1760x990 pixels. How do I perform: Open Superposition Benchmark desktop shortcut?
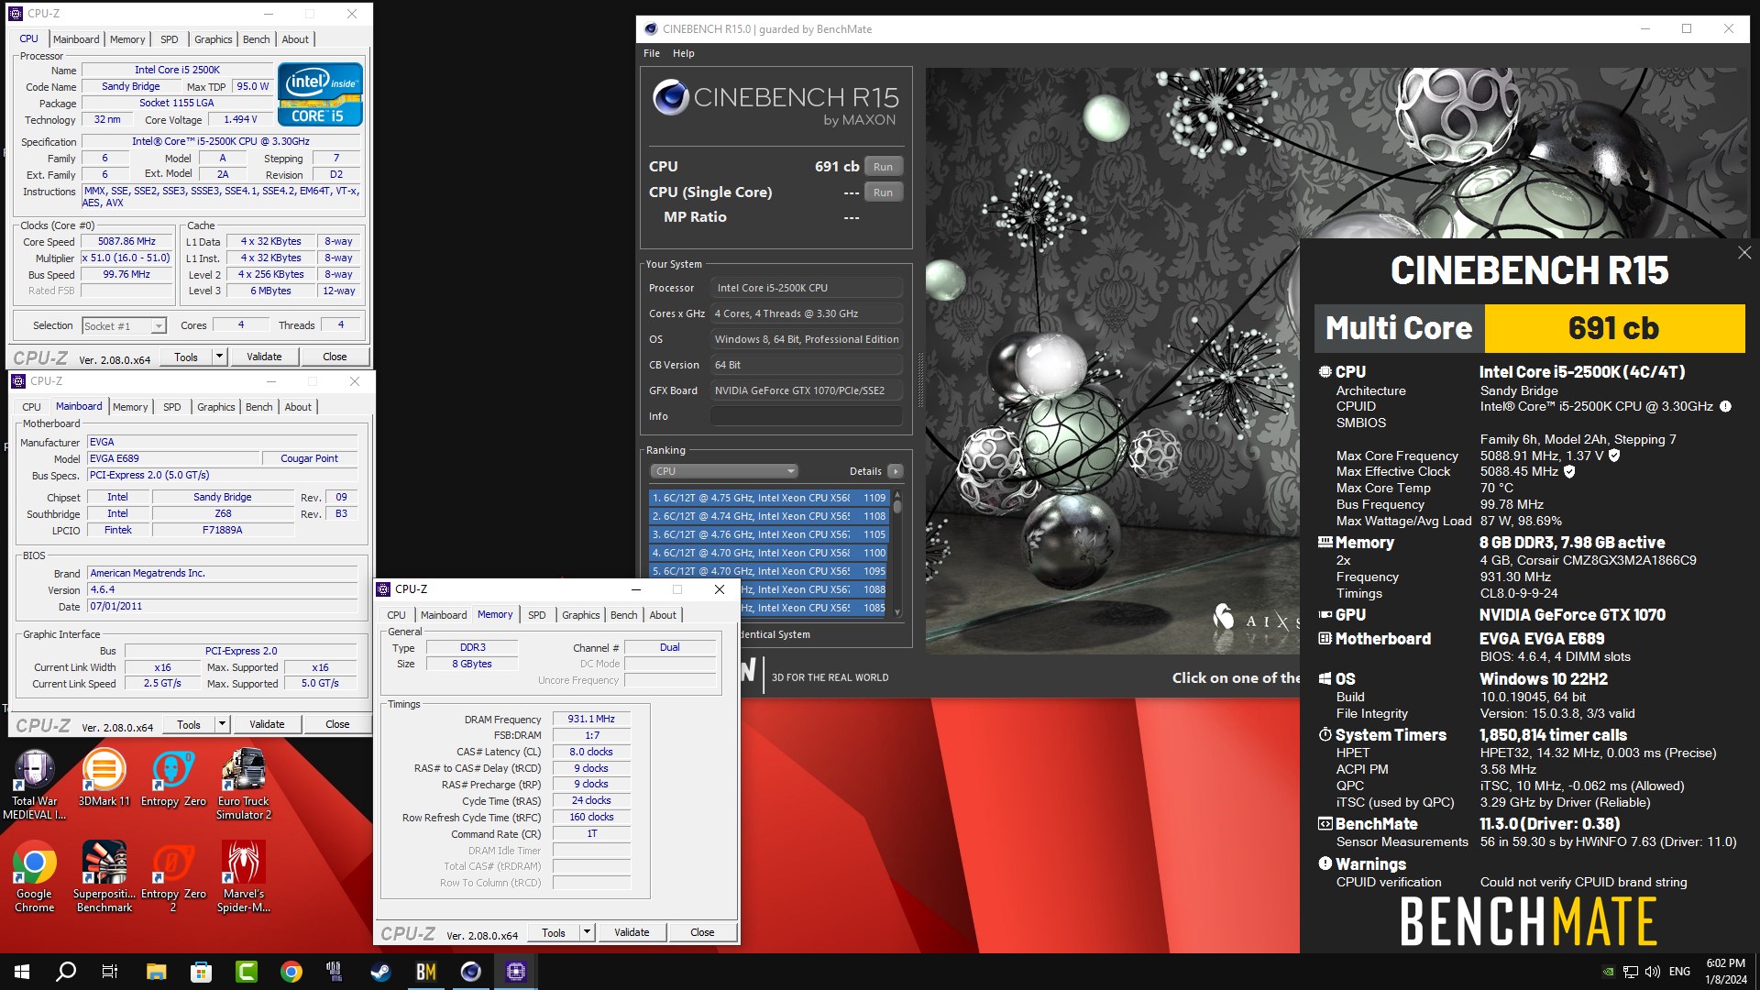point(104,876)
